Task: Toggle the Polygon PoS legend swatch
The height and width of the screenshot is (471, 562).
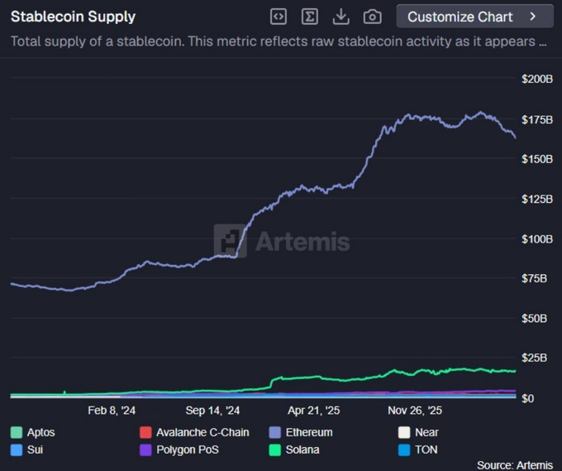Action: coord(145,449)
